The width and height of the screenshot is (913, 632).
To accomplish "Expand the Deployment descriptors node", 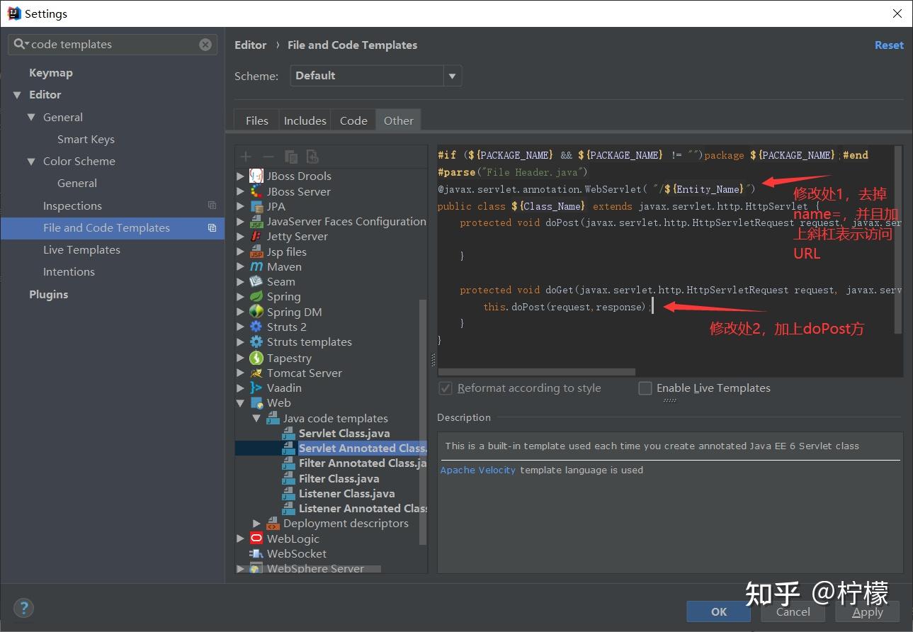I will [x=257, y=524].
